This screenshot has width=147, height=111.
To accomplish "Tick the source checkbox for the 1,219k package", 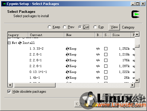I will pos(106,54).
